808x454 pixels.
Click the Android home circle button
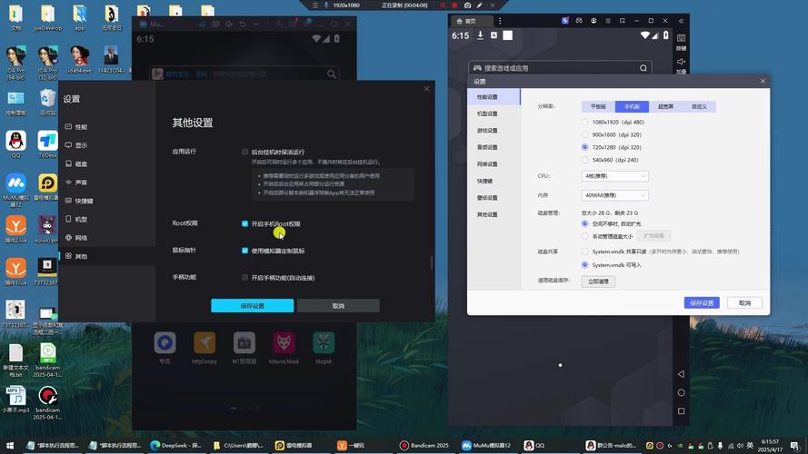coord(681,392)
